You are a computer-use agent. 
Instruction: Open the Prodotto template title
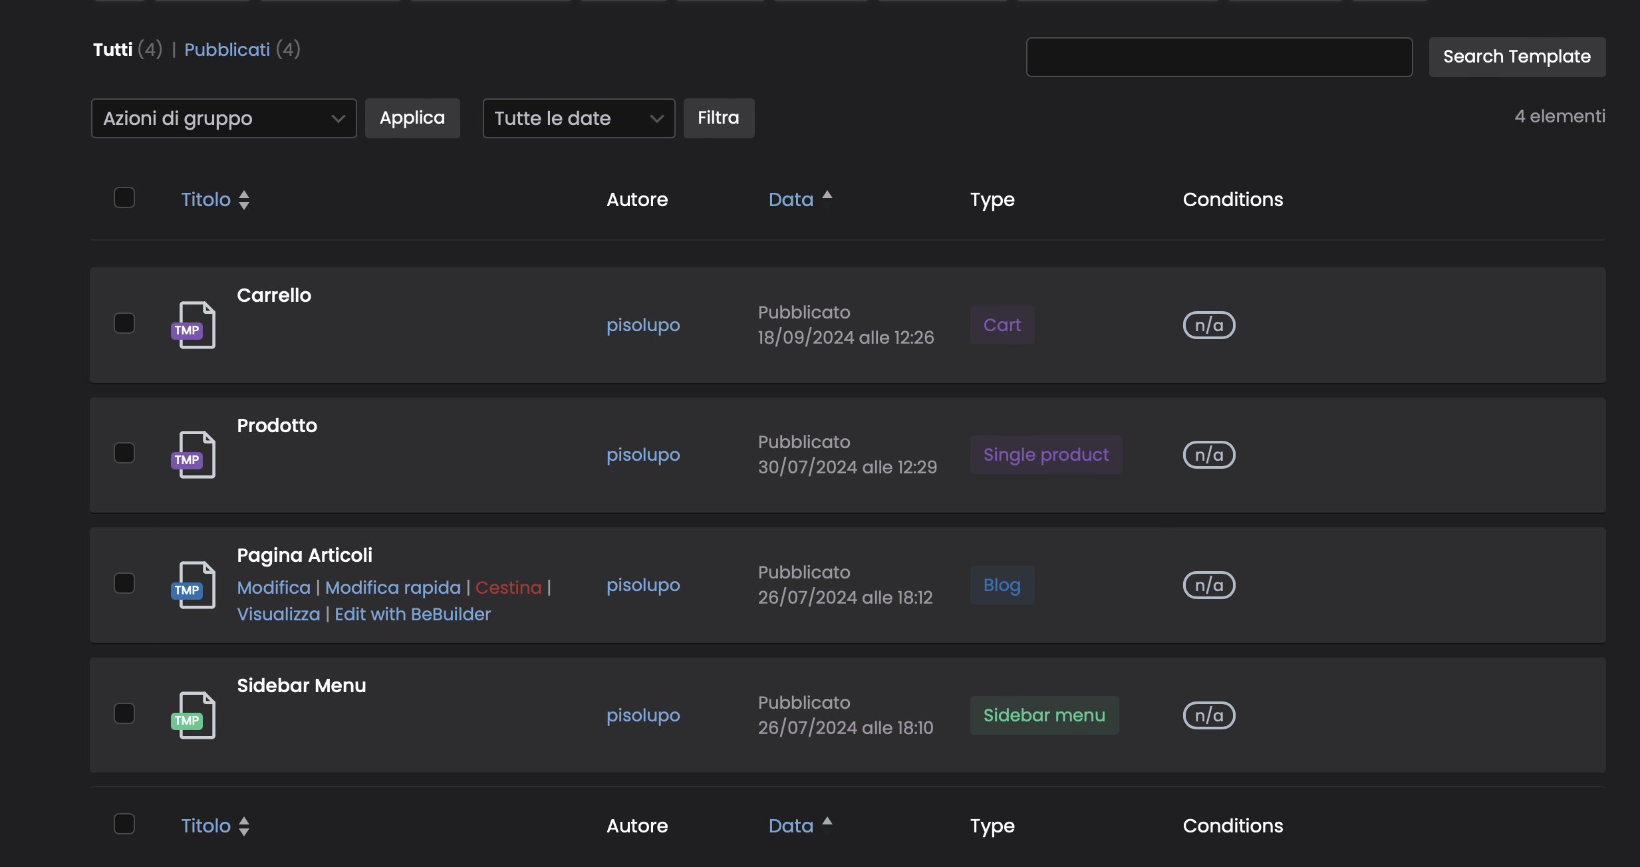pos(277,426)
